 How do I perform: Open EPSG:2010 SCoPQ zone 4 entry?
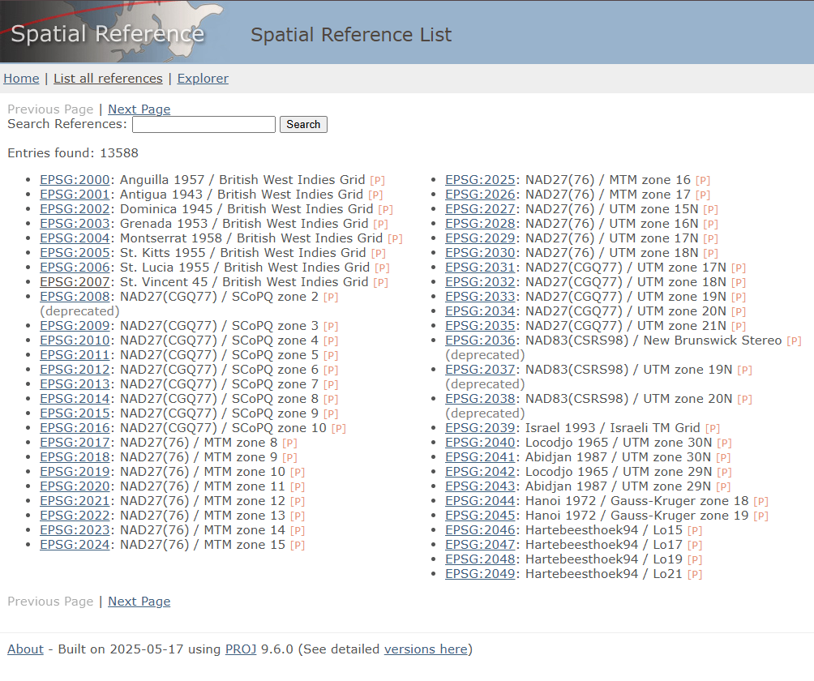pos(75,340)
